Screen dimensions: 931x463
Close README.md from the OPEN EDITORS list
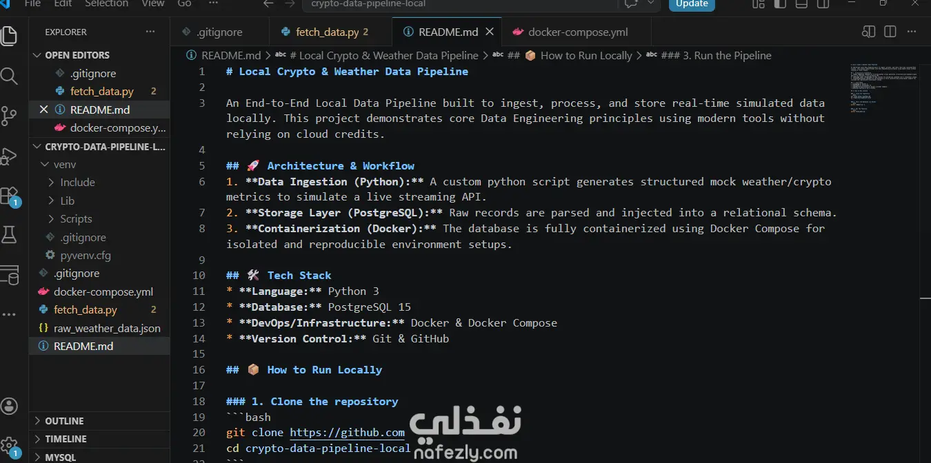tap(44, 110)
